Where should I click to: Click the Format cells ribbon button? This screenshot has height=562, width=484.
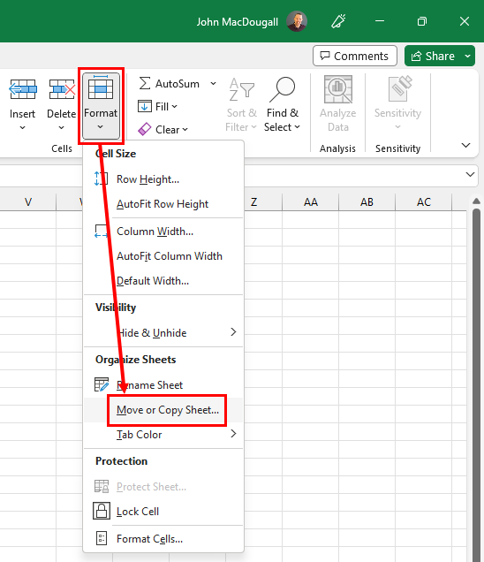tap(101, 105)
